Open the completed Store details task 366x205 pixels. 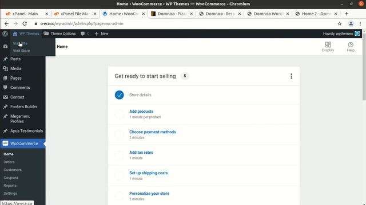(x=204, y=95)
